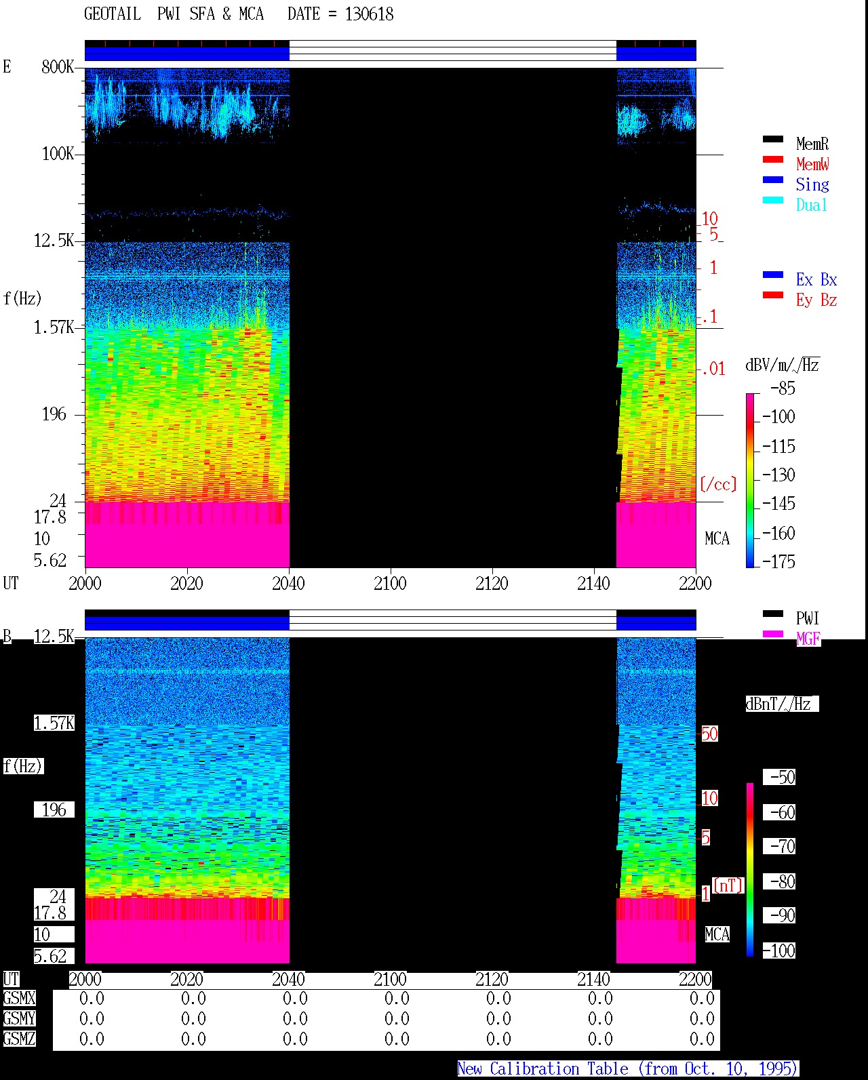Click the -145 color scale value
The width and height of the screenshot is (868, 1080).
[x=778, y=504]
